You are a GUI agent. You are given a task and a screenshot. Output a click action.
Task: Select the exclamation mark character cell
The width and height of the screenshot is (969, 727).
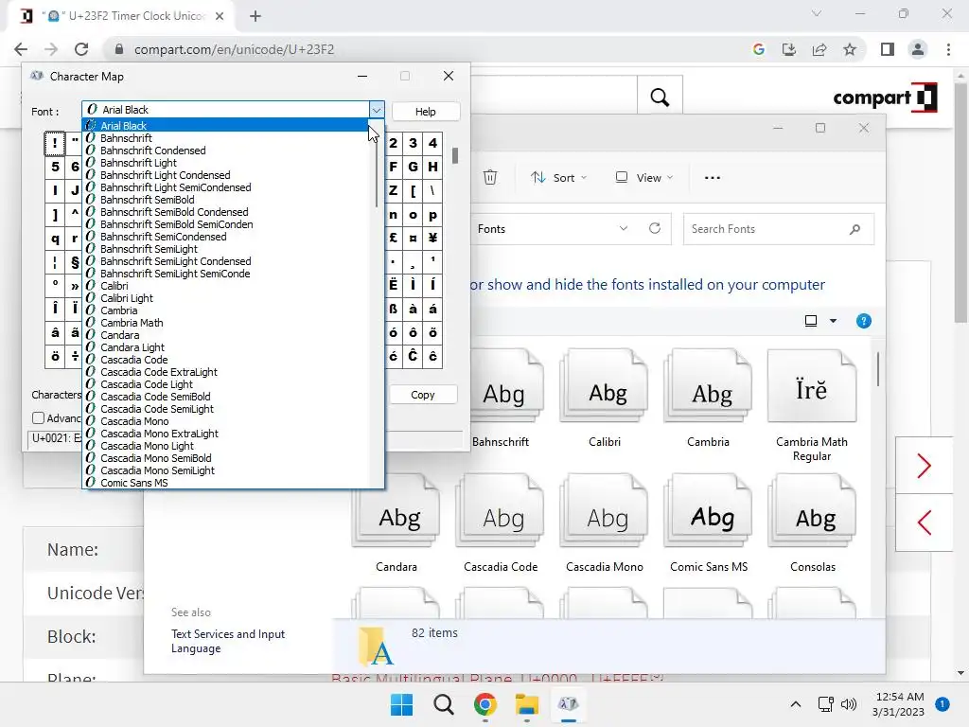[55, 144]
